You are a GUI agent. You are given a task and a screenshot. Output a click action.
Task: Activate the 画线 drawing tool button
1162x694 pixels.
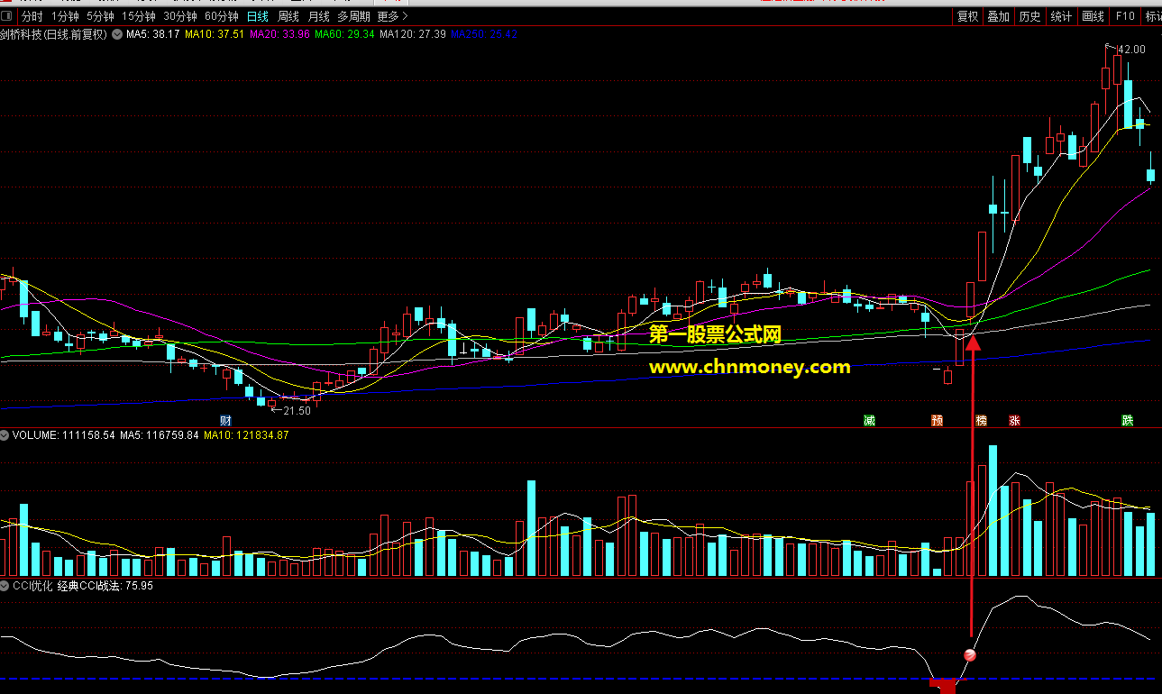point(1093,16)
